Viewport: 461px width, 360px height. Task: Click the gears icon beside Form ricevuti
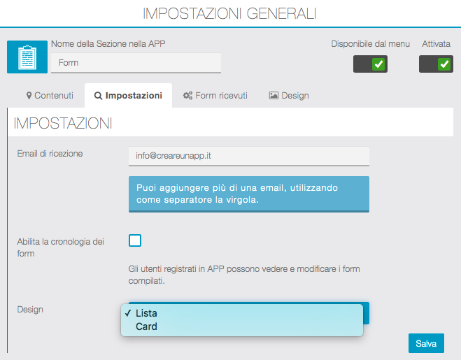[x=187, y=96]
